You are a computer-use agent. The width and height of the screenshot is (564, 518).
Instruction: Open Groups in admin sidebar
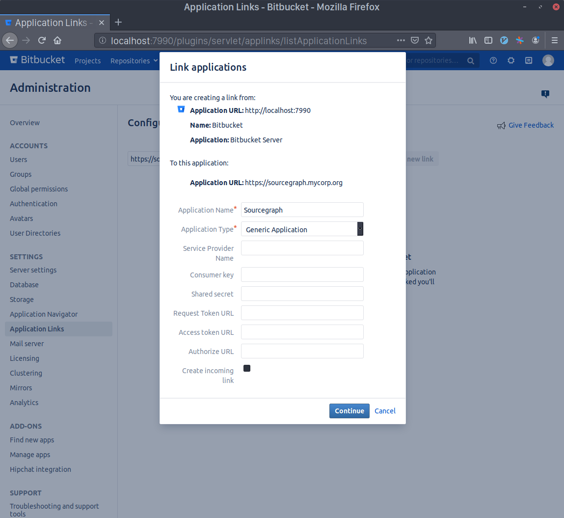pyautogui.click(x=21, y=174)
